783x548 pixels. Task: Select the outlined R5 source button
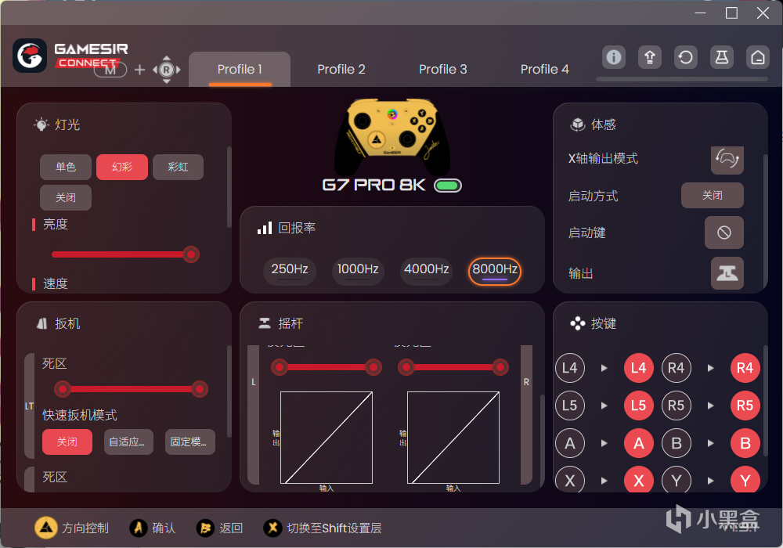click(x=677, y=406)
